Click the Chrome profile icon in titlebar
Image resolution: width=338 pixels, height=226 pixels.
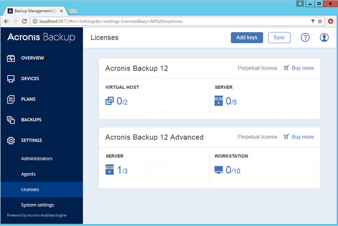point(300,4)
